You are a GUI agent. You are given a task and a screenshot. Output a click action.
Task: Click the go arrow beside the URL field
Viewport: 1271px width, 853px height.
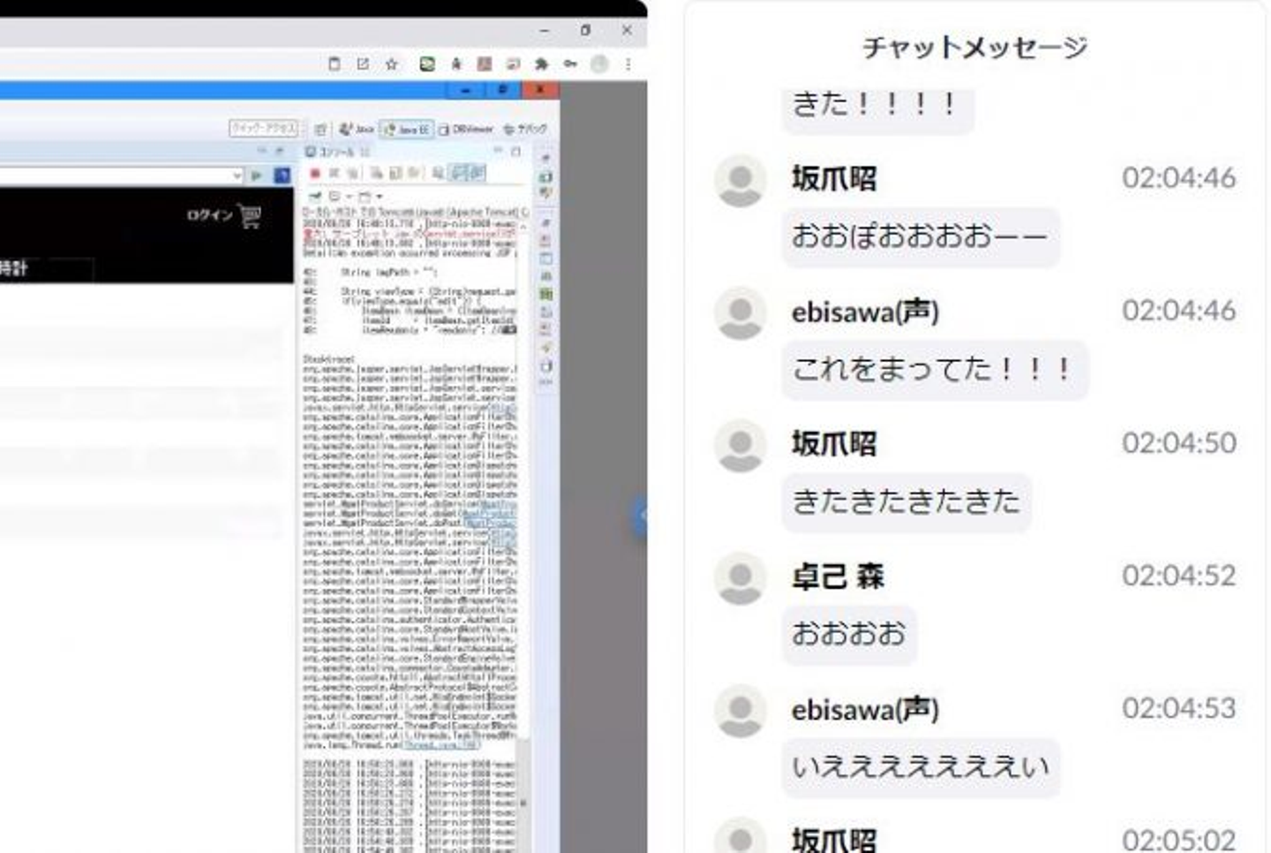point(257,176)
